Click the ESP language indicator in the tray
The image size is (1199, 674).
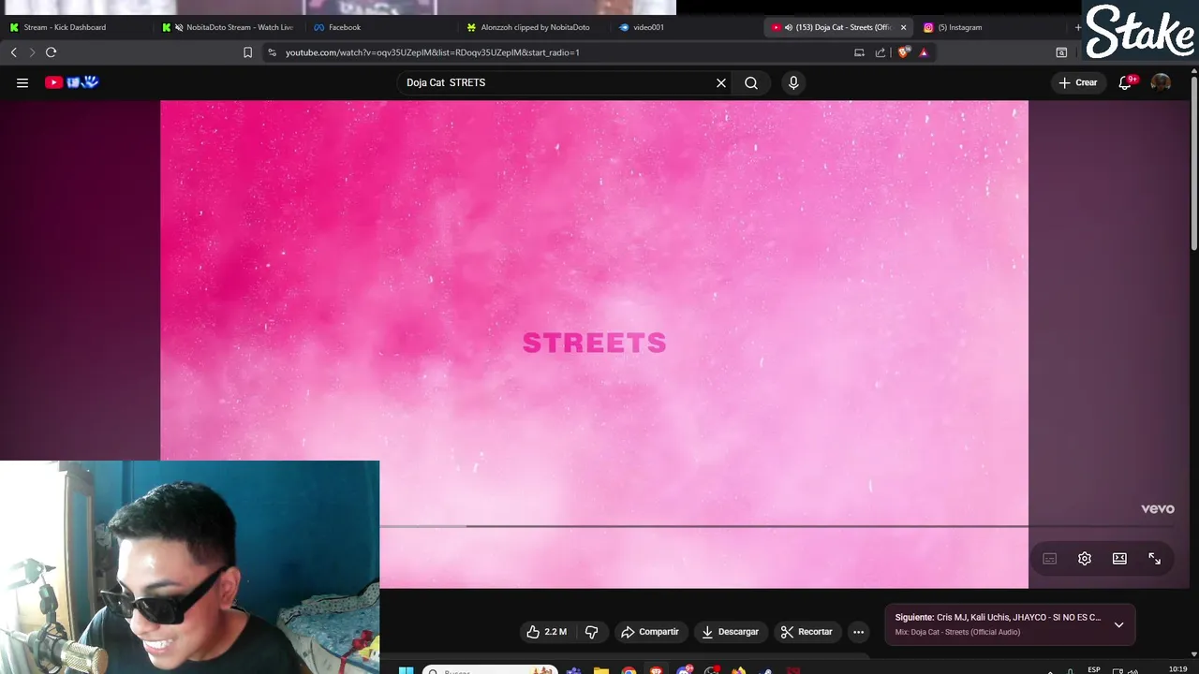pyautogui.click(x=1094, y=669)
